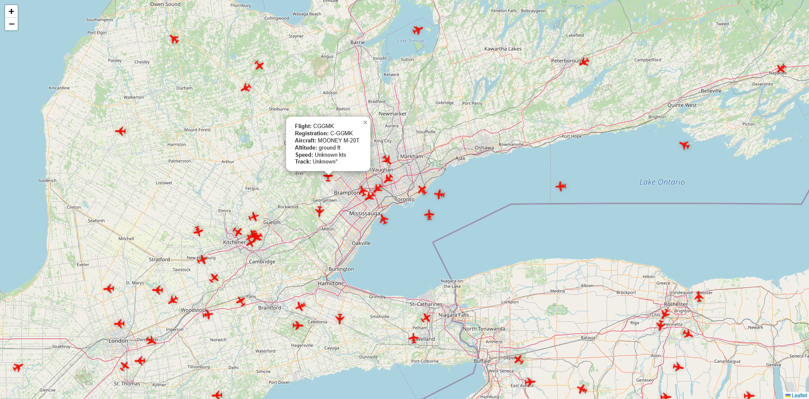Viewport: 809px width, 399px height.
Task: Select the aircraft marker east of Caledonia
Action: (x=340, y=319)
